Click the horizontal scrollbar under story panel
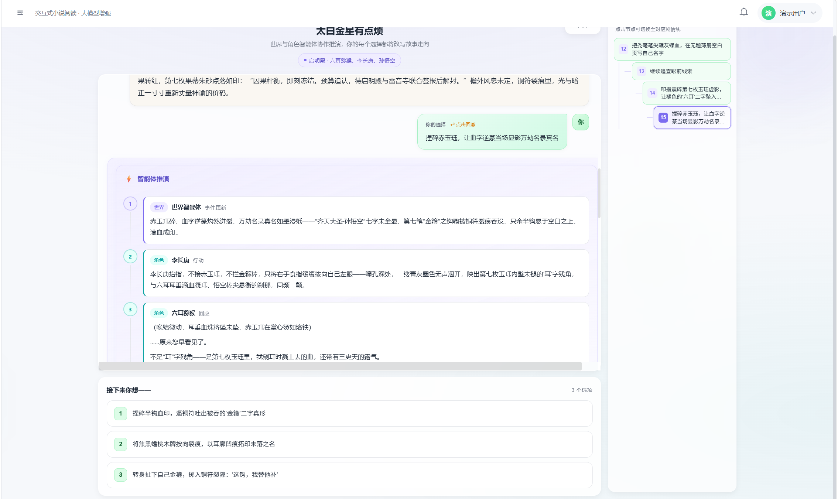The width and height of the screenshot is (838, 499). [340, 366]
